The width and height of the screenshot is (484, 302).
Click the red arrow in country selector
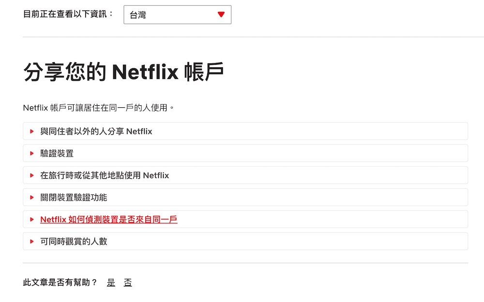click(x=221, y=14)
